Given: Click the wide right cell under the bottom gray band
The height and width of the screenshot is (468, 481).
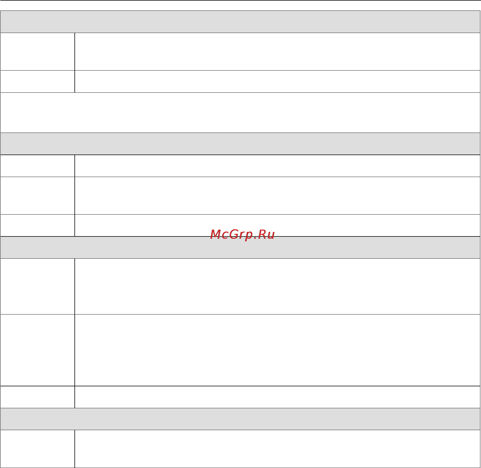Looking at the screenshot, I should (277, 449).
